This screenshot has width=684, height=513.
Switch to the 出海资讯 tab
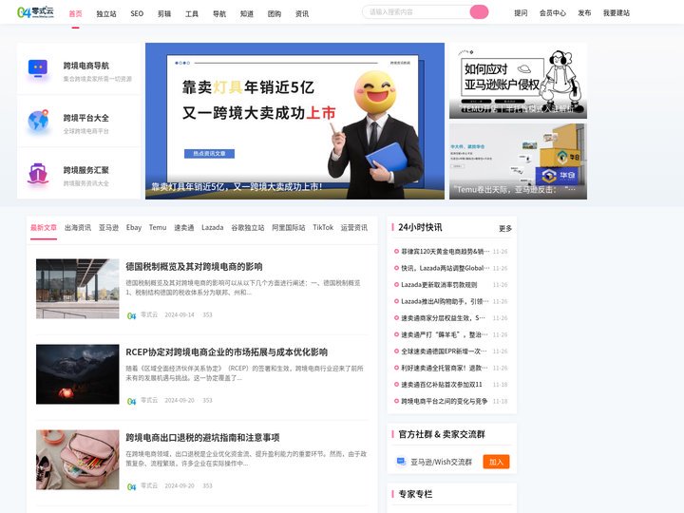click(78, 228)
